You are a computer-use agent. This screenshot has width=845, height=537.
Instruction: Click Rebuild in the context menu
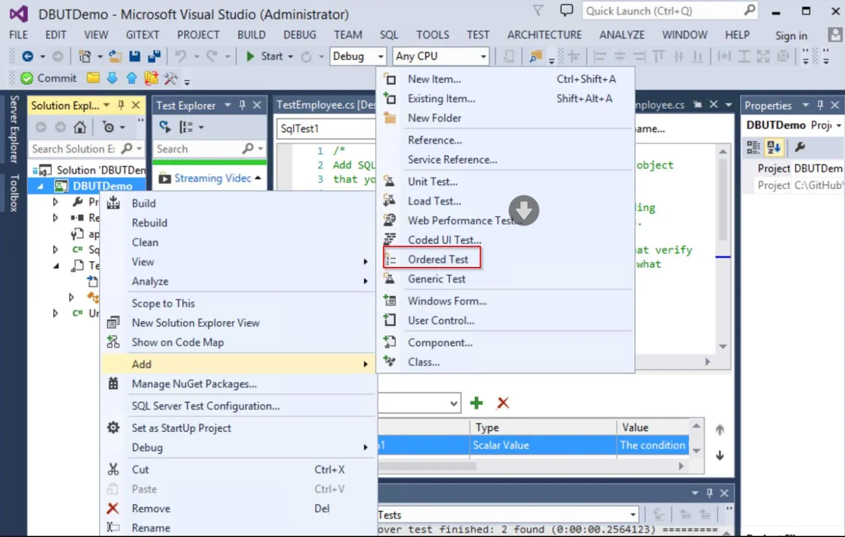coord(150,223)
